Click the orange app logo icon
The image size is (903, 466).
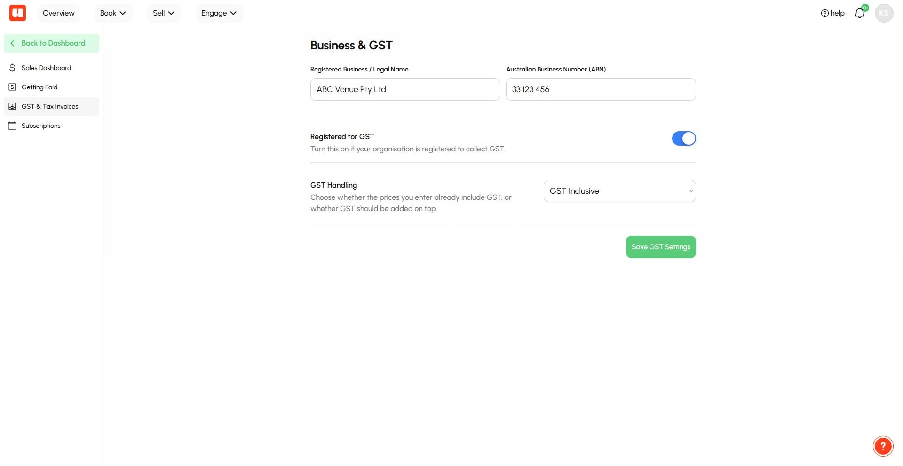(18, 13)
